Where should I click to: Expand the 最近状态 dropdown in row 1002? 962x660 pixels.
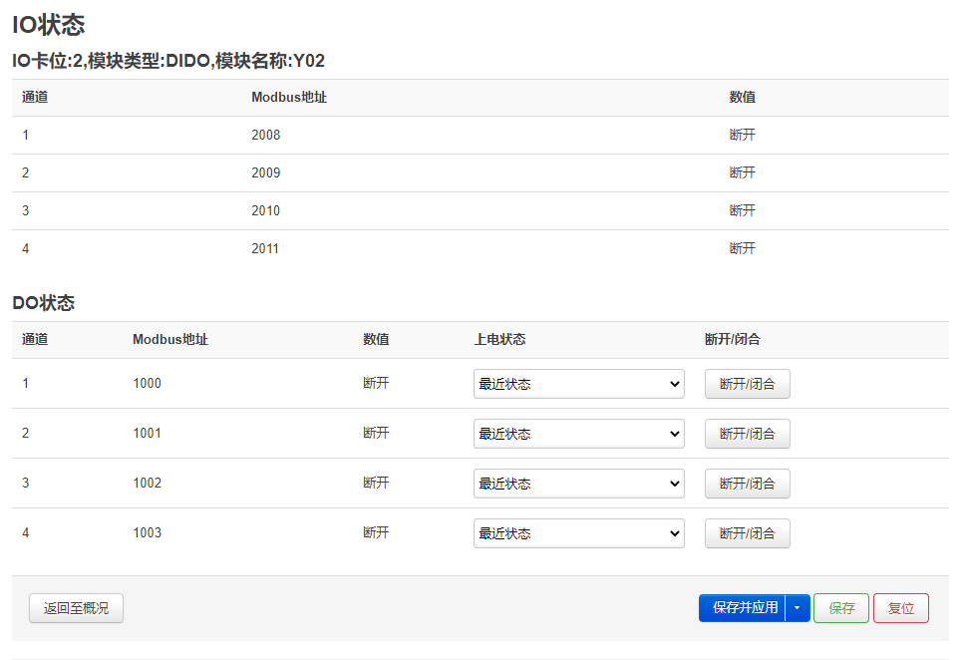tap(578, 484)
